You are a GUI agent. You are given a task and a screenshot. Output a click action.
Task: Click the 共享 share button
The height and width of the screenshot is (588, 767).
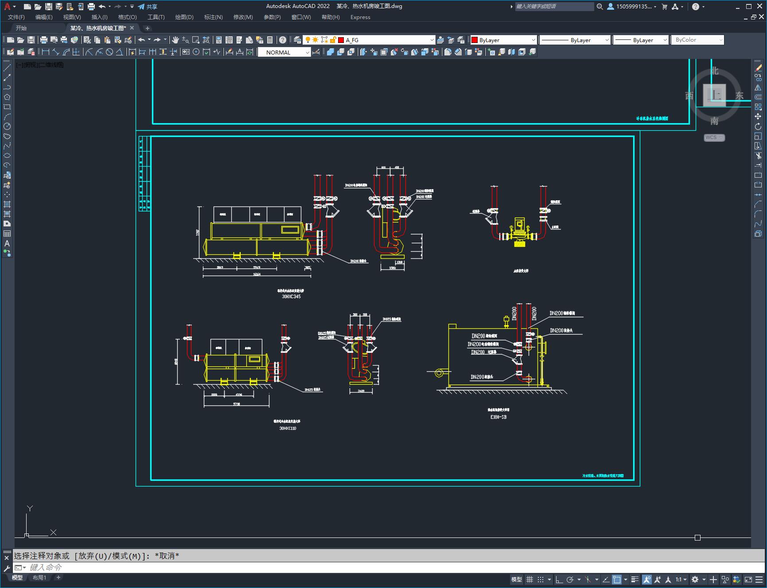[x=148, y=7]
